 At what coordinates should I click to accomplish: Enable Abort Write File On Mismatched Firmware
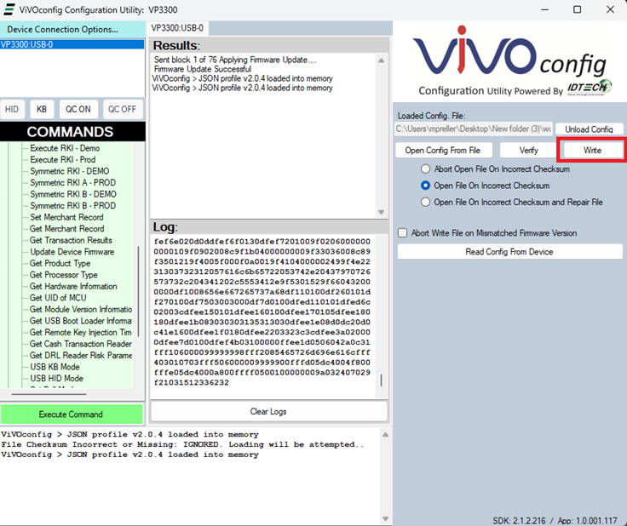coord(403,233)
